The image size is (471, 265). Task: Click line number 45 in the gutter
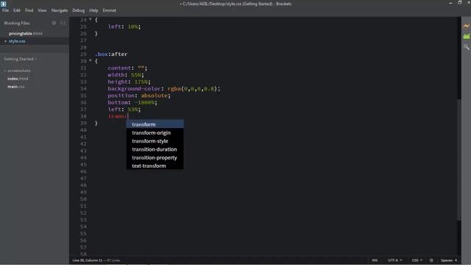pos(83,164)
